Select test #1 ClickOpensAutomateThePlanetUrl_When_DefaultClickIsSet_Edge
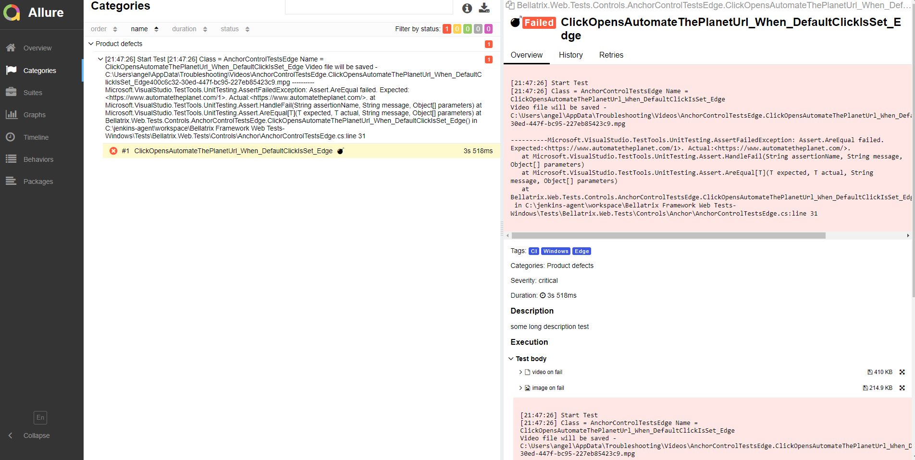This screenshot has width=915, height=460. pos(301,151)
